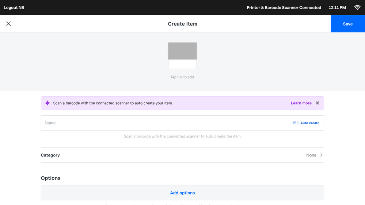Open the Category row label

pyautogui.click(x=50, y=155)
